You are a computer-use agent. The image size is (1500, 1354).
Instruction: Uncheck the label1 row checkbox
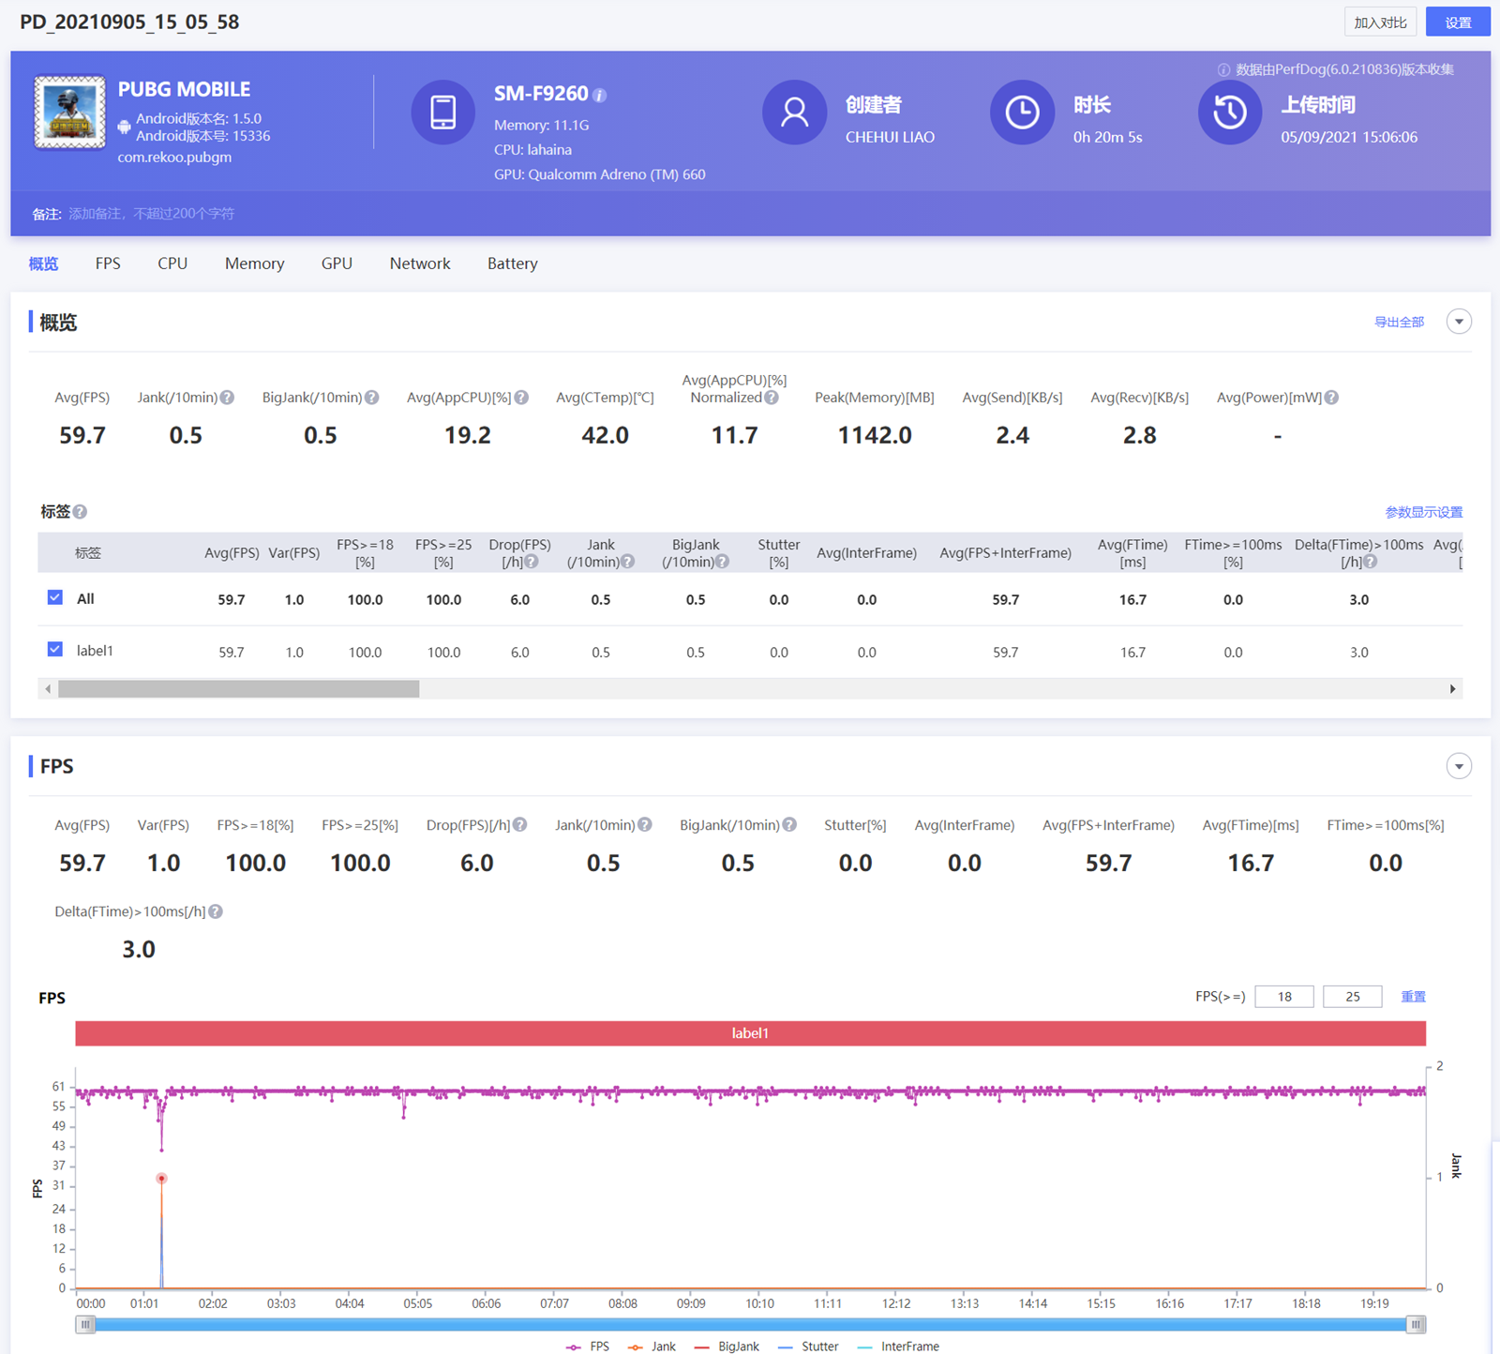tap(55, 650)
